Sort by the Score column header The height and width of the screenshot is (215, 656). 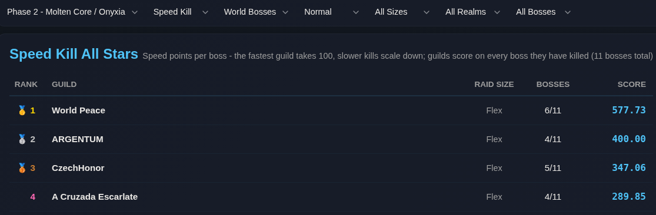coord(631,85)
